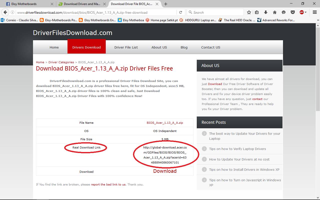Click the 'File Size' table label
This screenshot has width=320, height=200.
click(x=86, y=139)
